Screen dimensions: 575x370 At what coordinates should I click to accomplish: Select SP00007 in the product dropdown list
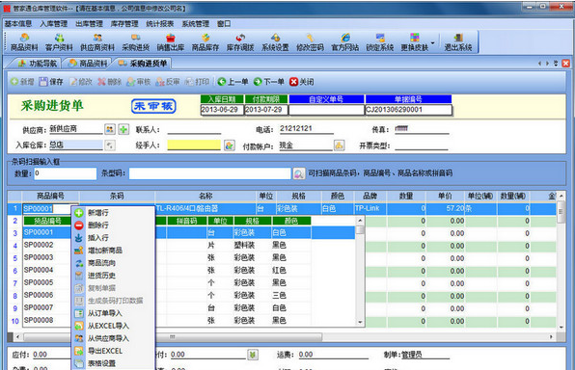39,307
